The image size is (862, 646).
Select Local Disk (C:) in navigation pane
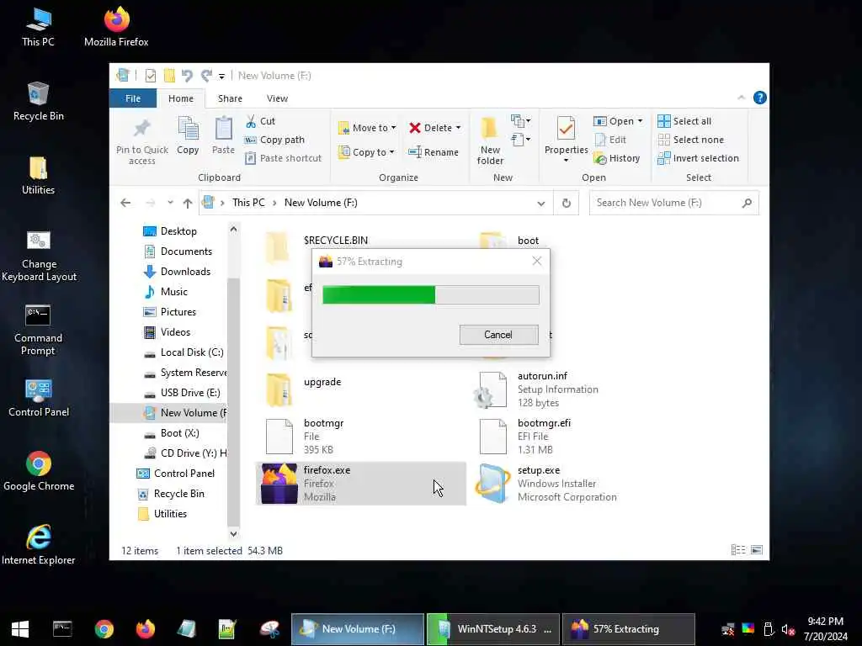tap(184, 352)
